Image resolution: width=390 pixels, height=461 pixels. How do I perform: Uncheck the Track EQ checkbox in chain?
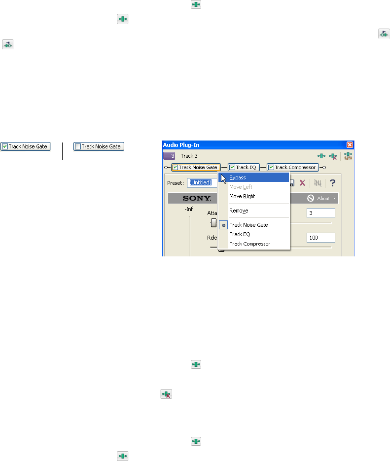[x=232, y=167]
